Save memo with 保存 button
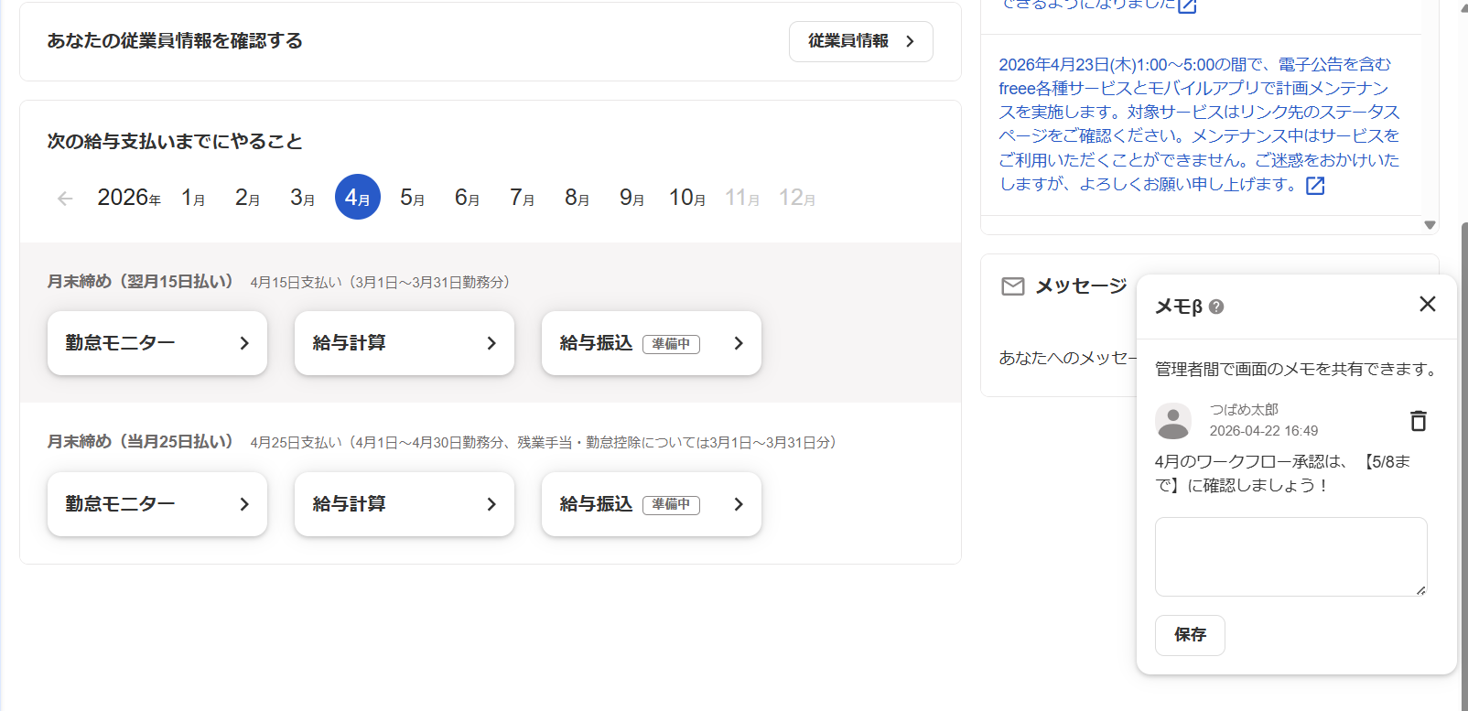This screenshot has width=1468, height=711. (x=1190, y=635)
